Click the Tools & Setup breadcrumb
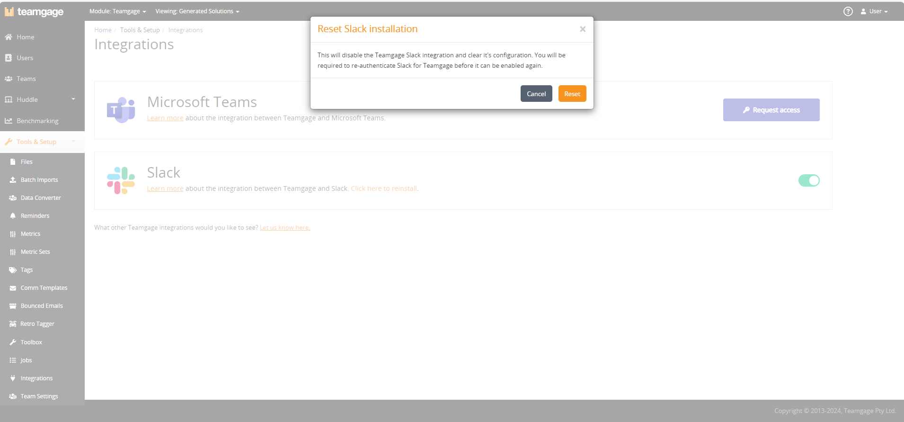 [x=140, y=30]
